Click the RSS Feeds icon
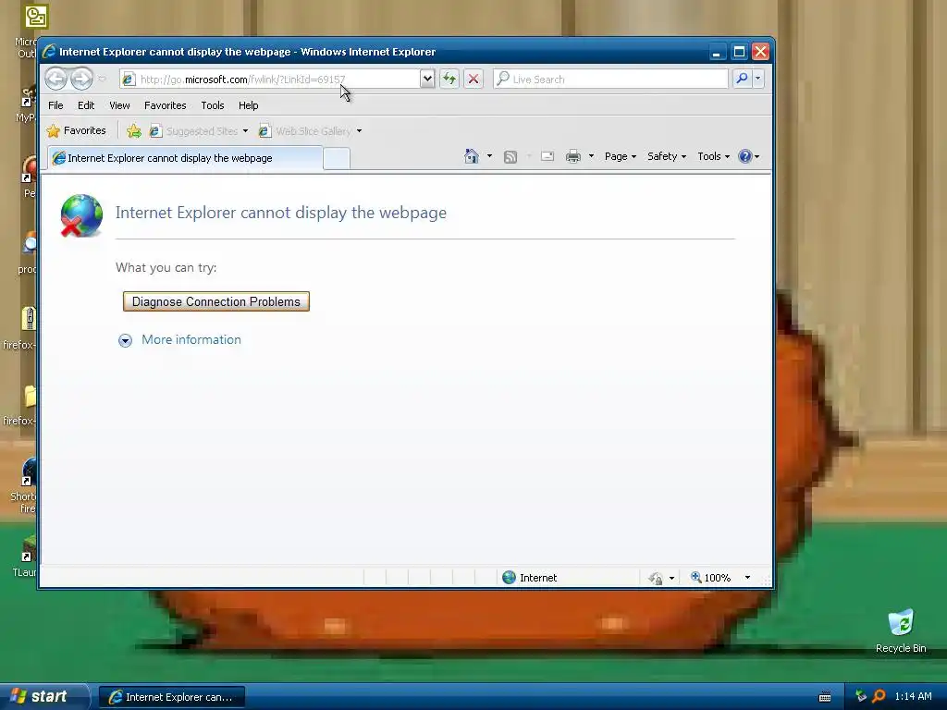This screenshot has width=947, height=710. click(510, 157)
